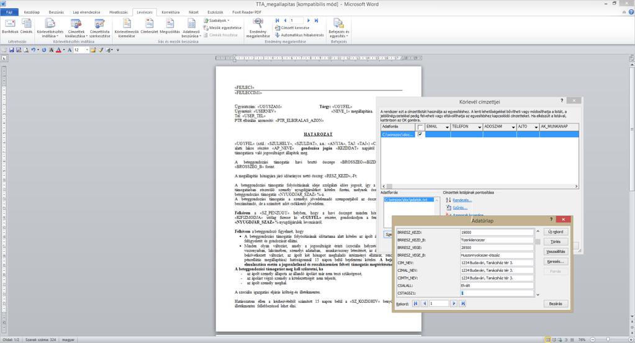Open Befejezés és egyesítés dropdown
Image resolution: width=635 pixels, height=343 pixels.
coord(338,28)
